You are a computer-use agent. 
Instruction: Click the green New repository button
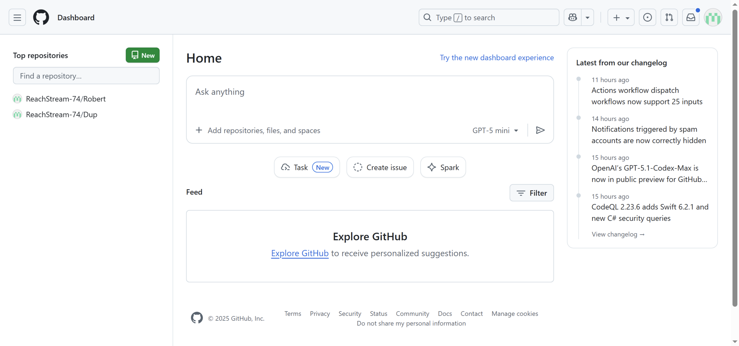click(143, 55)
